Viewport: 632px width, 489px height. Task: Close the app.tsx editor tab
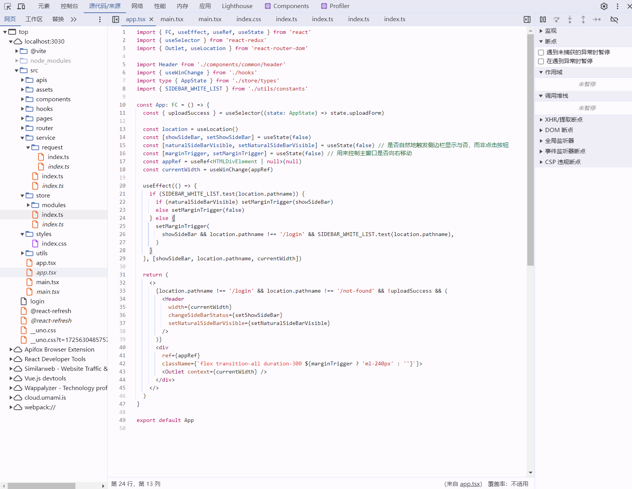(x=151, y=19)
